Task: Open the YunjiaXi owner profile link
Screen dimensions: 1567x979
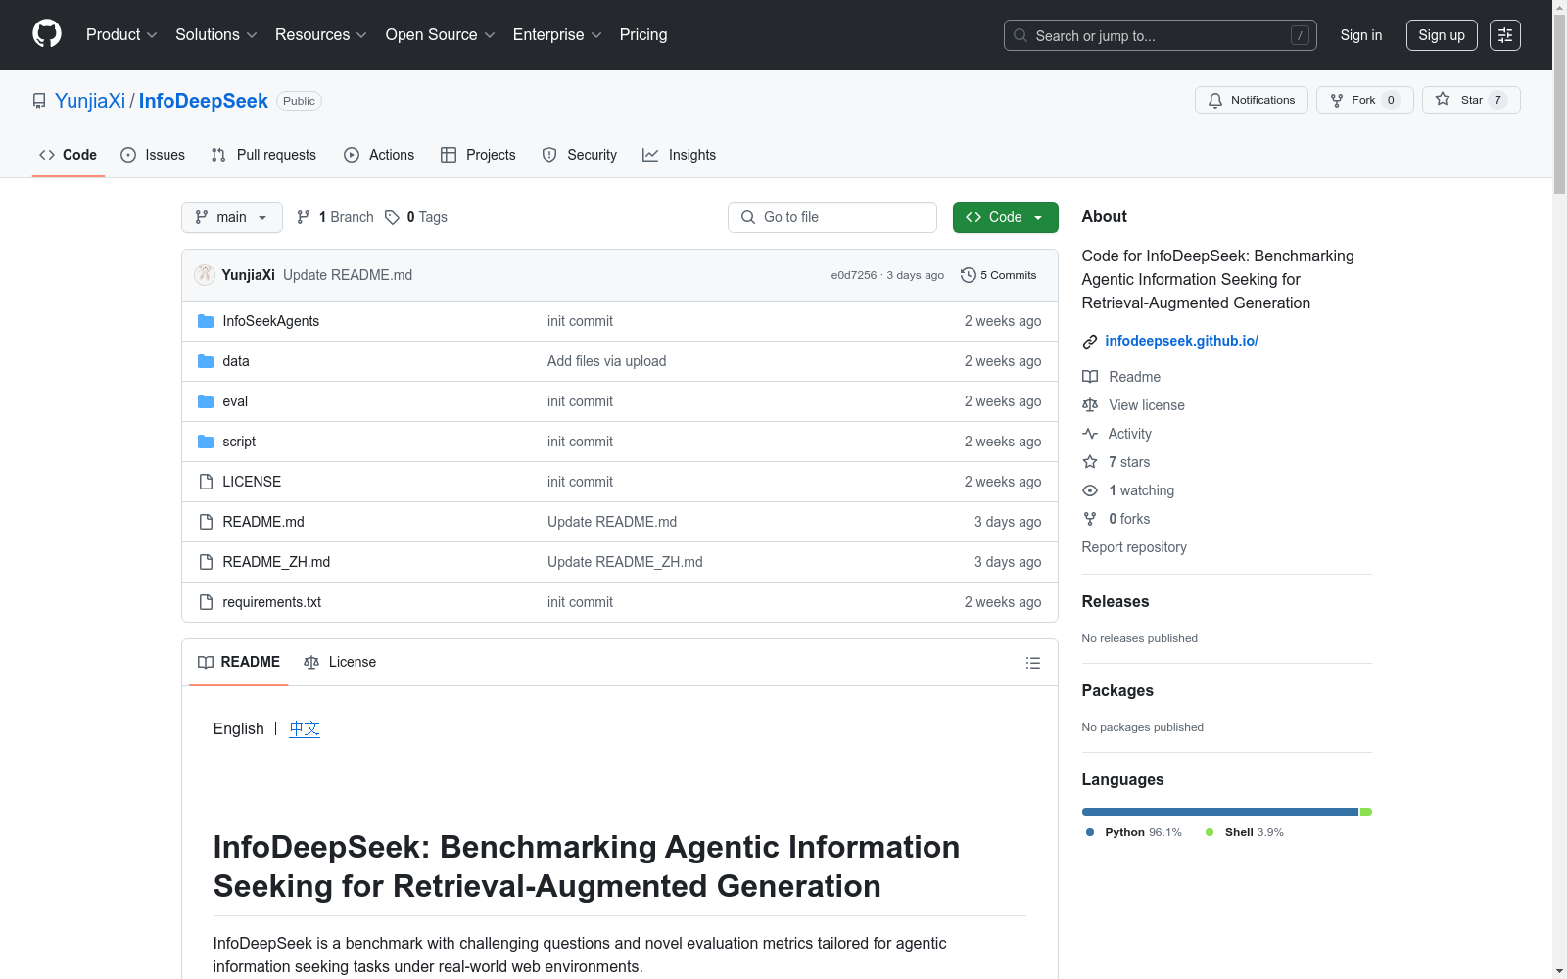Action: [90, 101]
